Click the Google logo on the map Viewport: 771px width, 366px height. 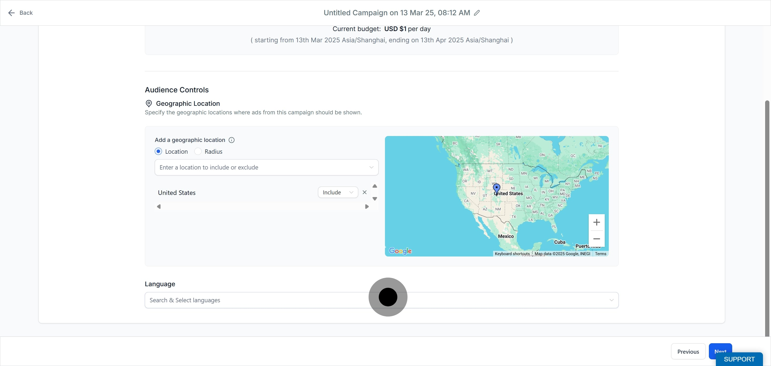pos(400,251)
